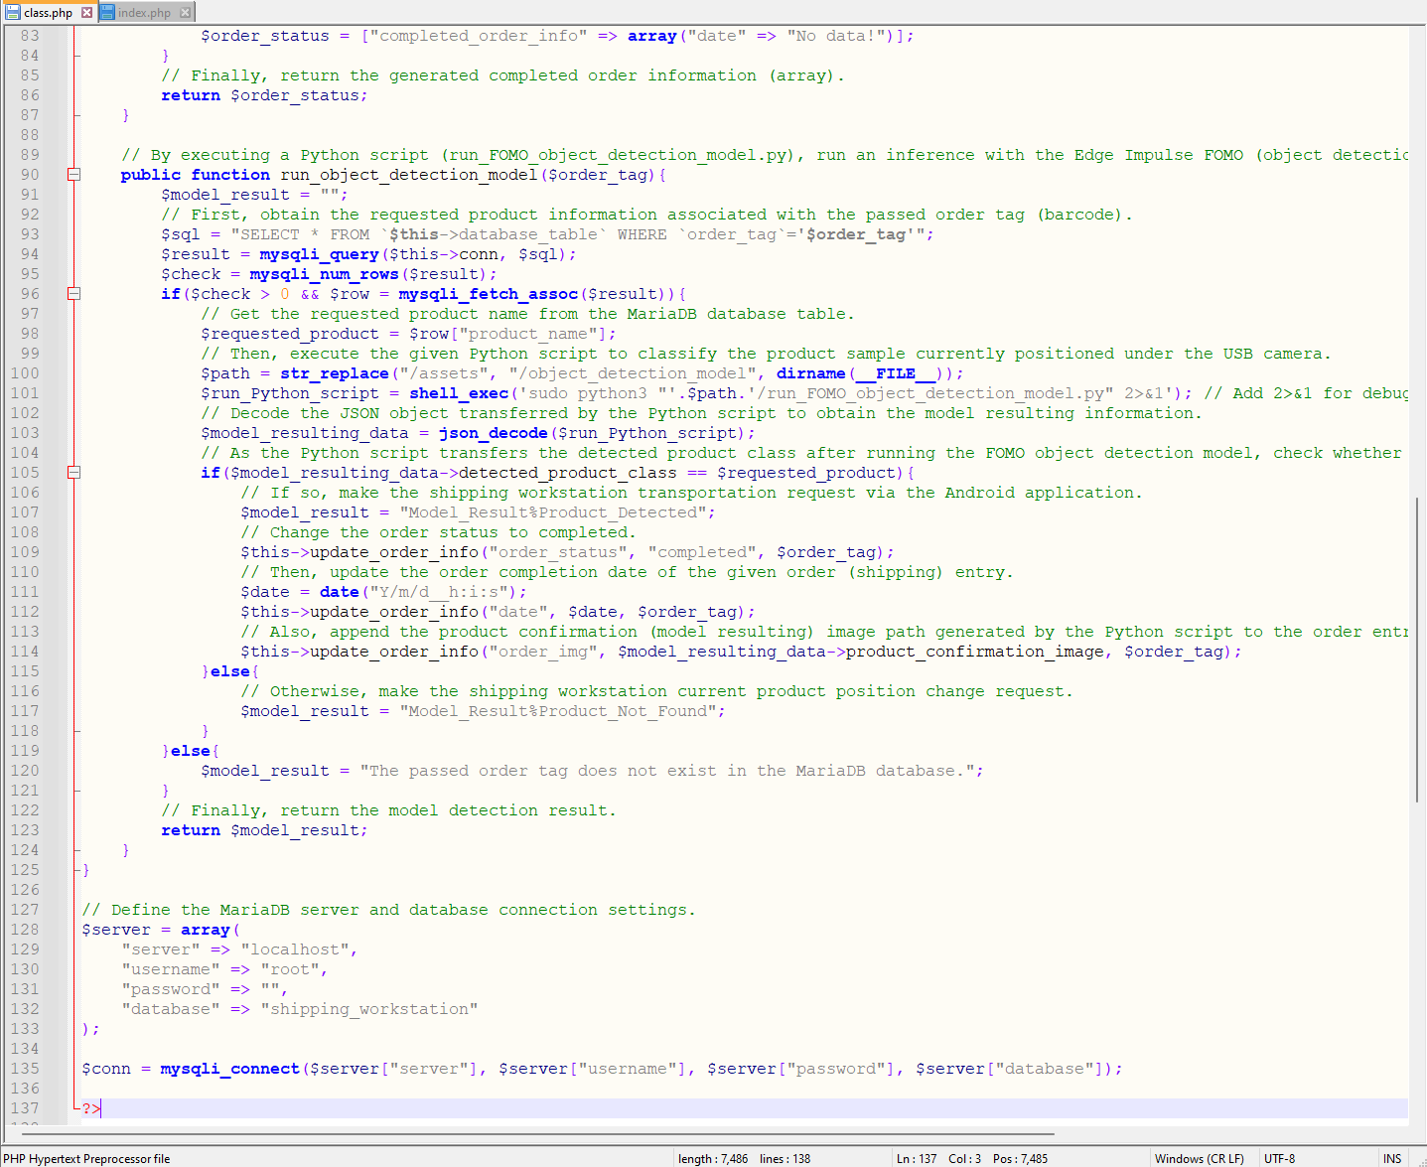Click the 'length : 7,486' status entry
1427x1167 pixels.
point(713,1158)
